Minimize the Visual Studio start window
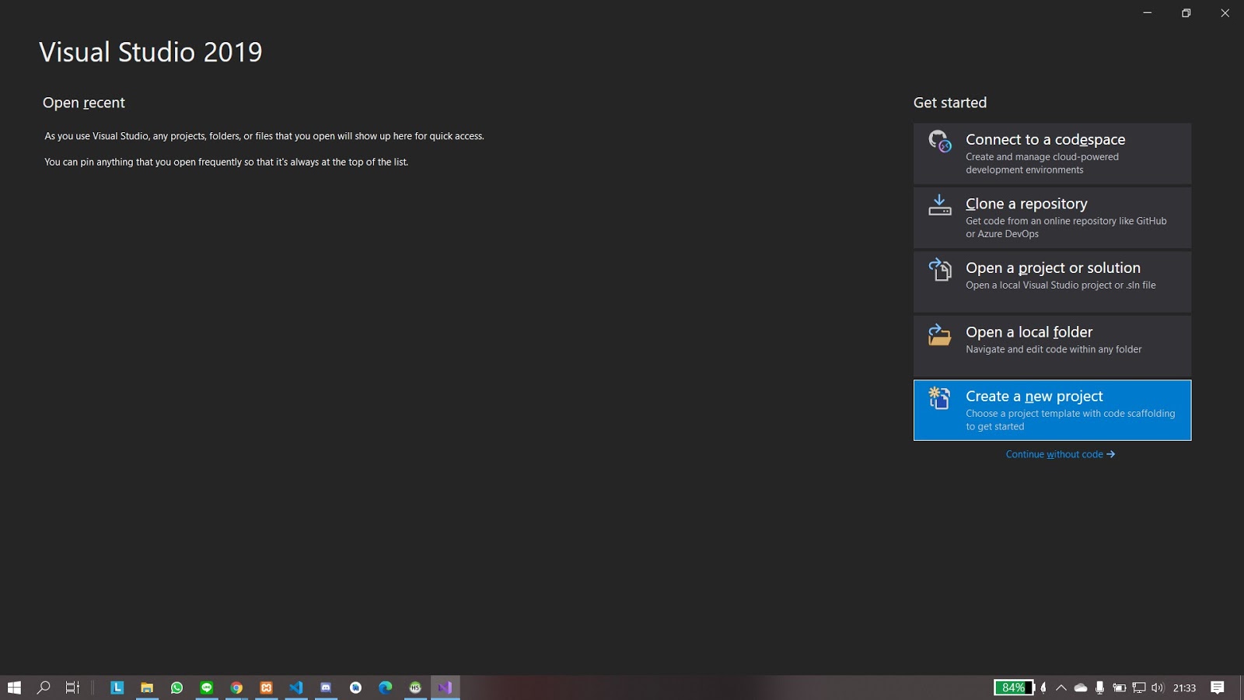This screenshot has height=700, width=1244. (1147, 13)
